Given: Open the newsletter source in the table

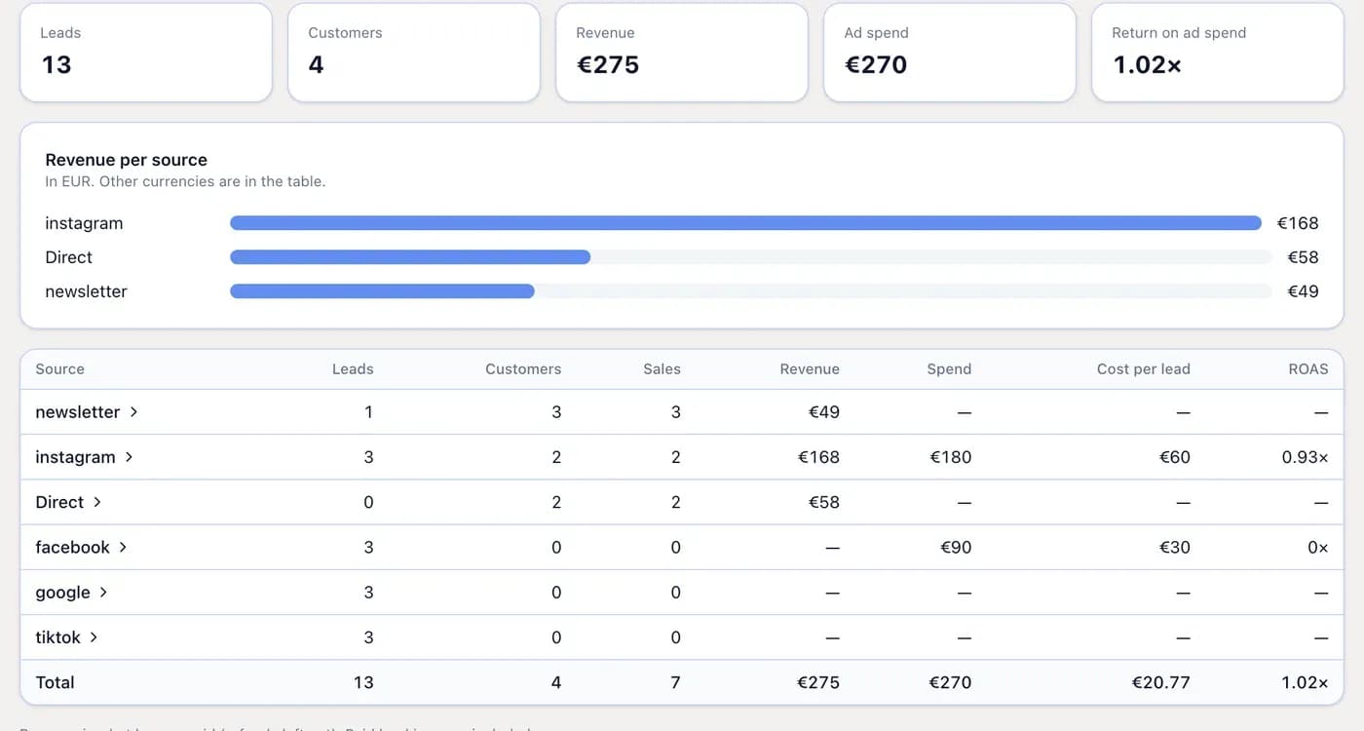Looking at the screenshot, I should click(78, 412).
